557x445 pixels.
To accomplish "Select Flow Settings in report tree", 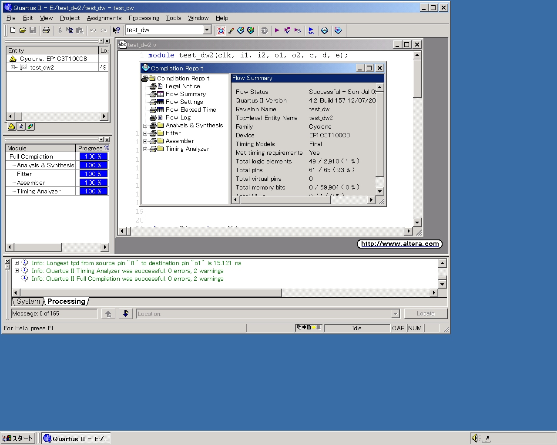I will [x=184, y=102].
